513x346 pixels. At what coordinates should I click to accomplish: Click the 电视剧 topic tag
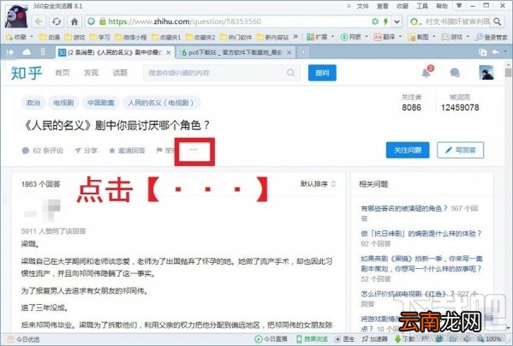tap(63, 103)
